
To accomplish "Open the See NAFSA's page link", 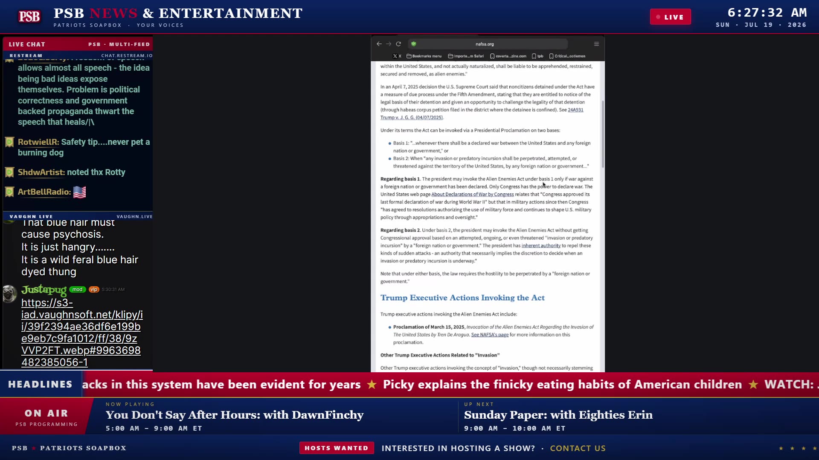I will point(490,335).
